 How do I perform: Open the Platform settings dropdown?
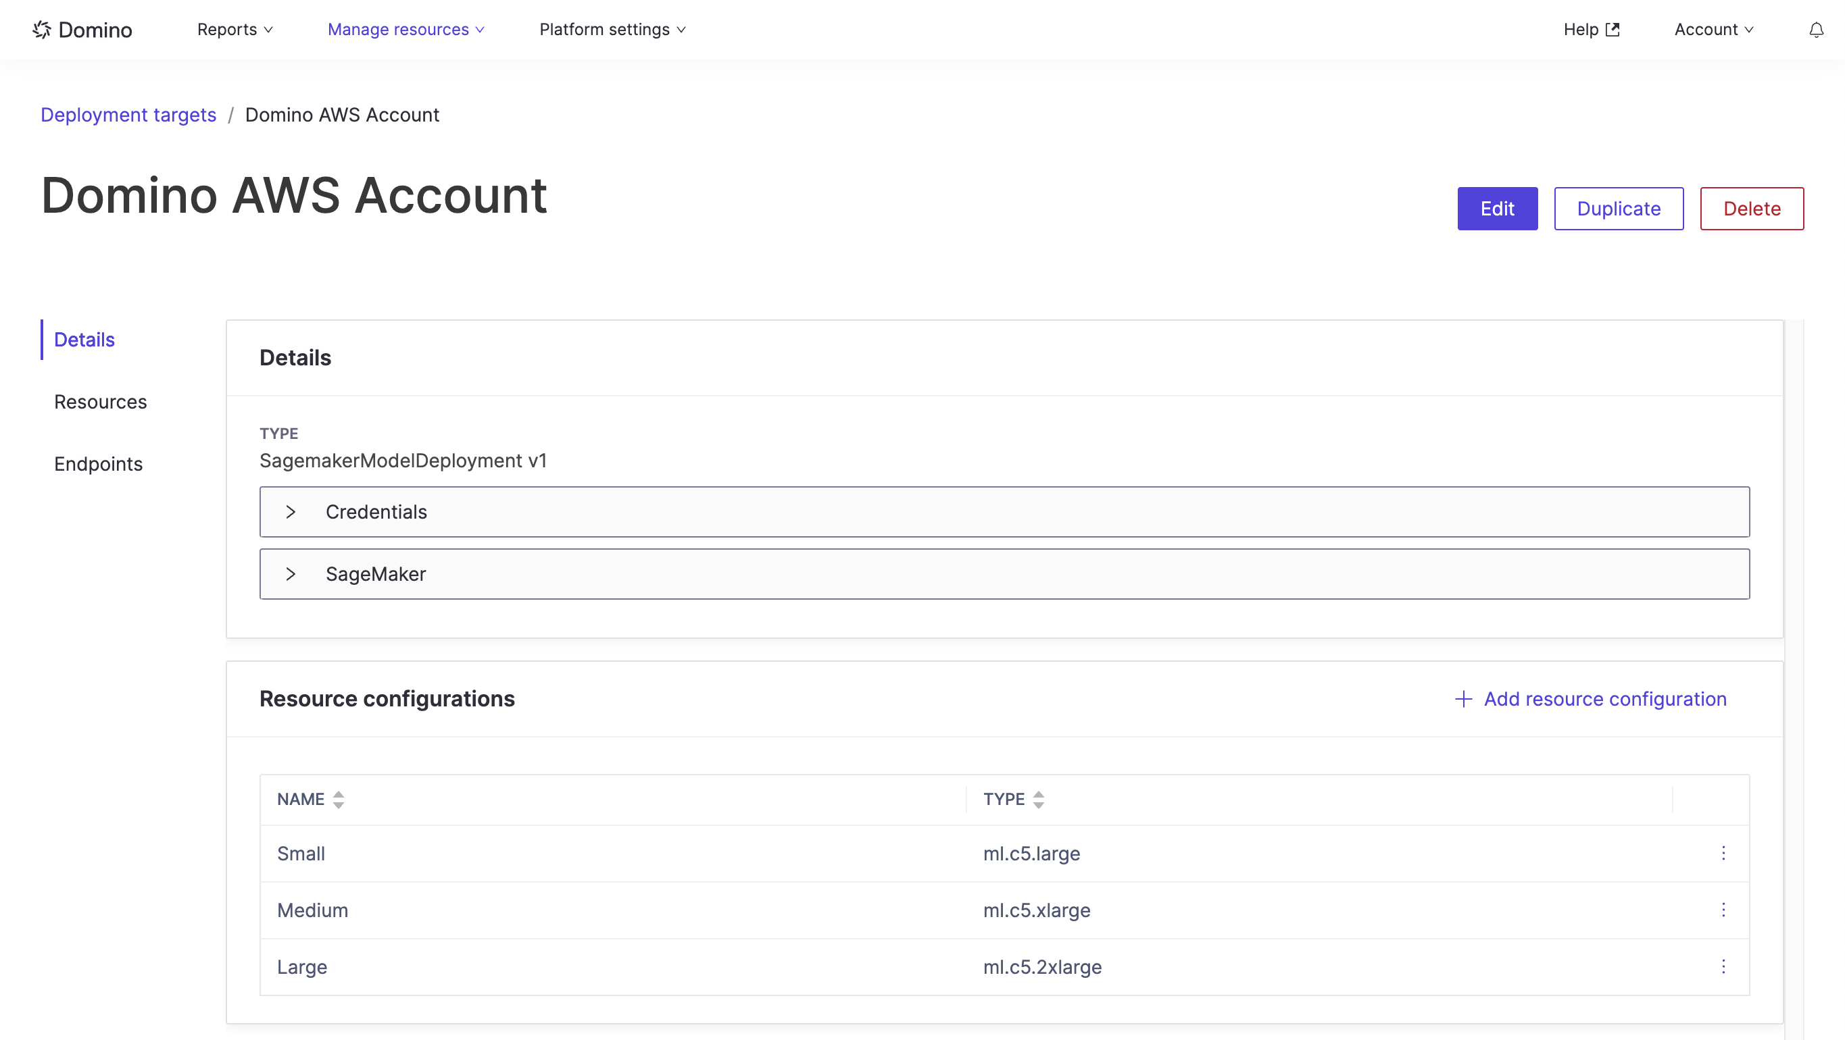coord(612,29)
